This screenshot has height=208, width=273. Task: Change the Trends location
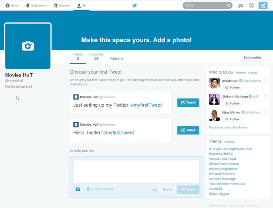[x=229, y=142]
